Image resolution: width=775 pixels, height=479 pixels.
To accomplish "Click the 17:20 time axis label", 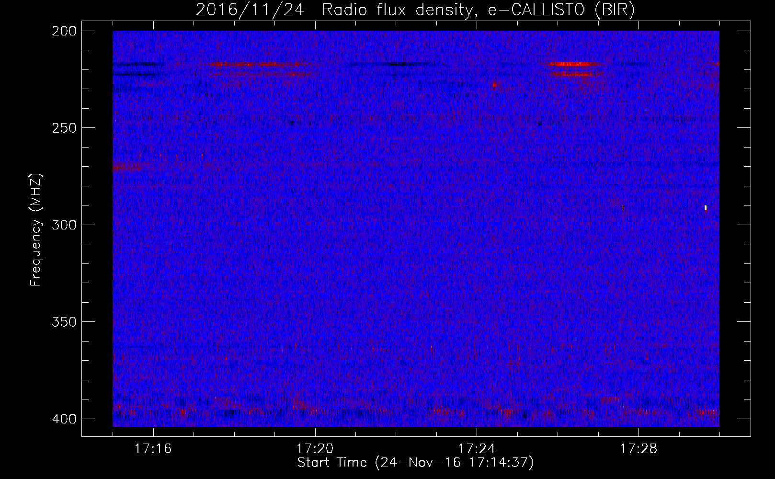I will pyautogui.click(x=315, y=449).
